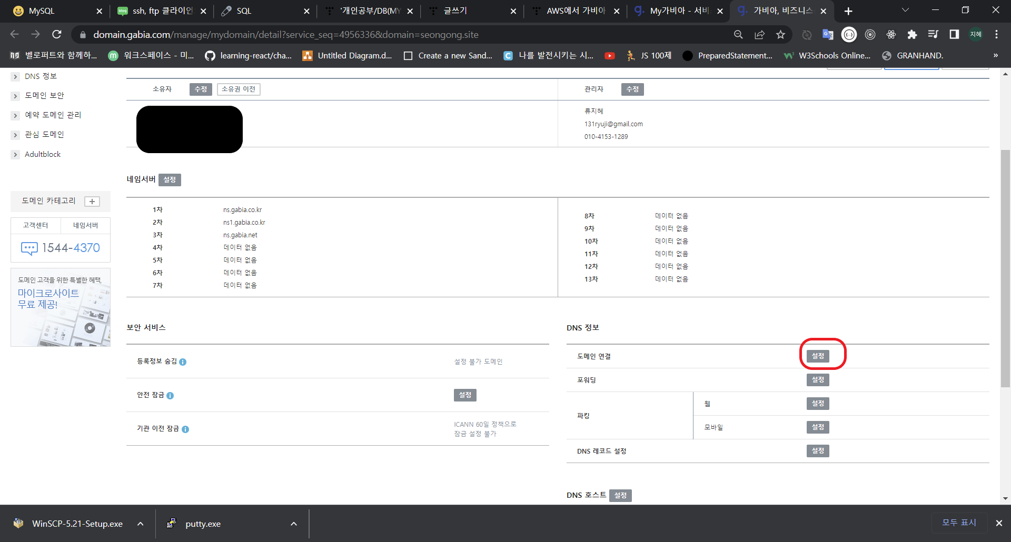Open the tab search chevron in title bar

[x=905, y=10]
